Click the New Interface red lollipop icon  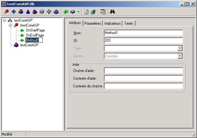6,12
